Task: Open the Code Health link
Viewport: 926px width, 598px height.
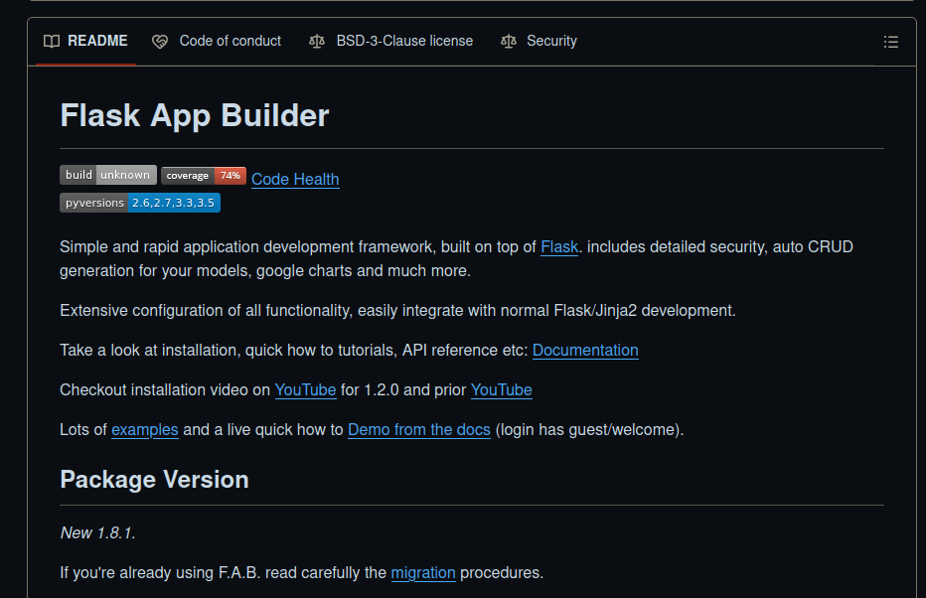Action: [295, 179]
